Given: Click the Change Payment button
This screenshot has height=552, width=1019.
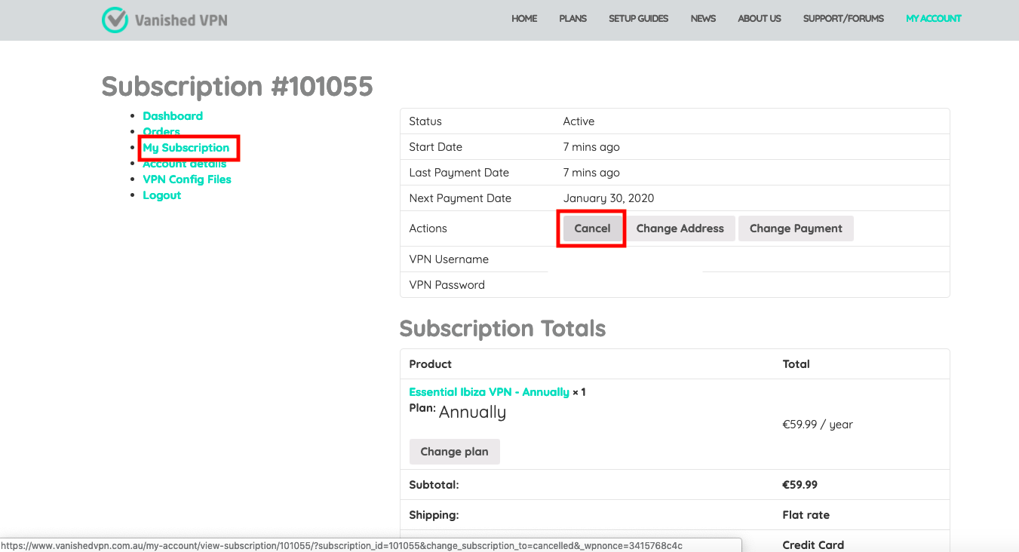Looking at the screenshot, I should tap(796, 228).
